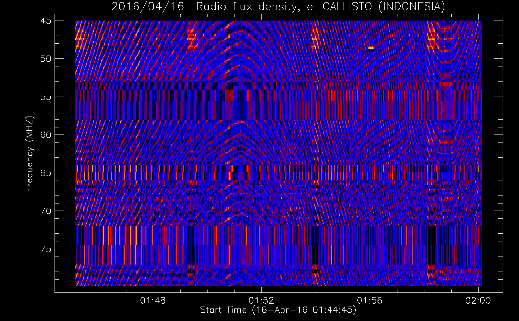Click the 65 frequency tick label
The height and width of the screenshot is (321, 519).
tap(46, 173)
